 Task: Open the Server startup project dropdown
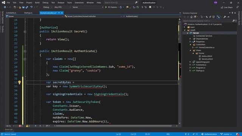(88, 7)
